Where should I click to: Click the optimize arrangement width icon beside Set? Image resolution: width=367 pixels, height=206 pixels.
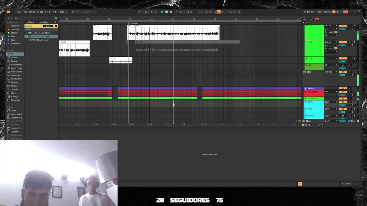pos(312,19)
